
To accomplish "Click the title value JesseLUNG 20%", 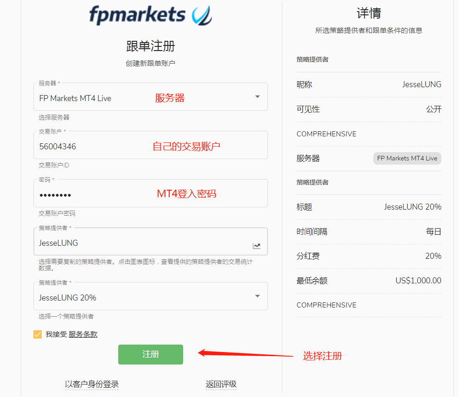I will click(x=413, y=207).
